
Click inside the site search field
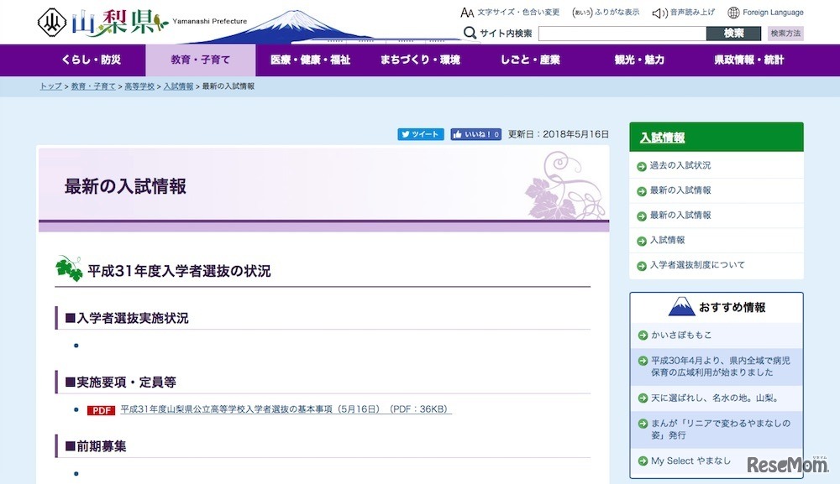pyautogui.click(x=622, y=34)
